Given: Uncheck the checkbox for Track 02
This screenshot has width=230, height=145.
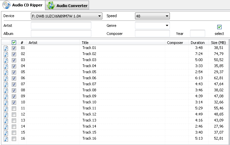Looking at the screenshot, I should click(14, 54).
